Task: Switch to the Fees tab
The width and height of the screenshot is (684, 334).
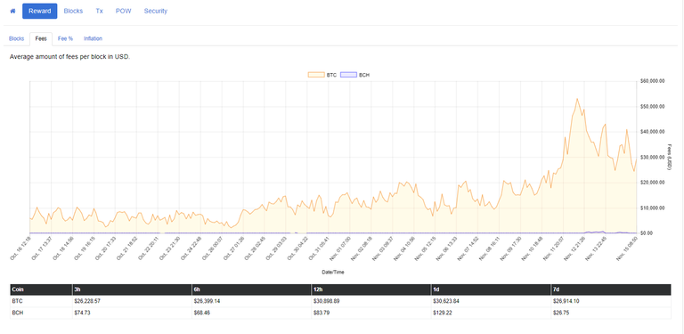Action: click(41, 39)
